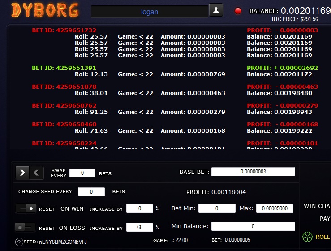The height and width of the screenshot is (251, 331).
Task: Edit on loss increase by 66 field
Action: click(140, 227)
